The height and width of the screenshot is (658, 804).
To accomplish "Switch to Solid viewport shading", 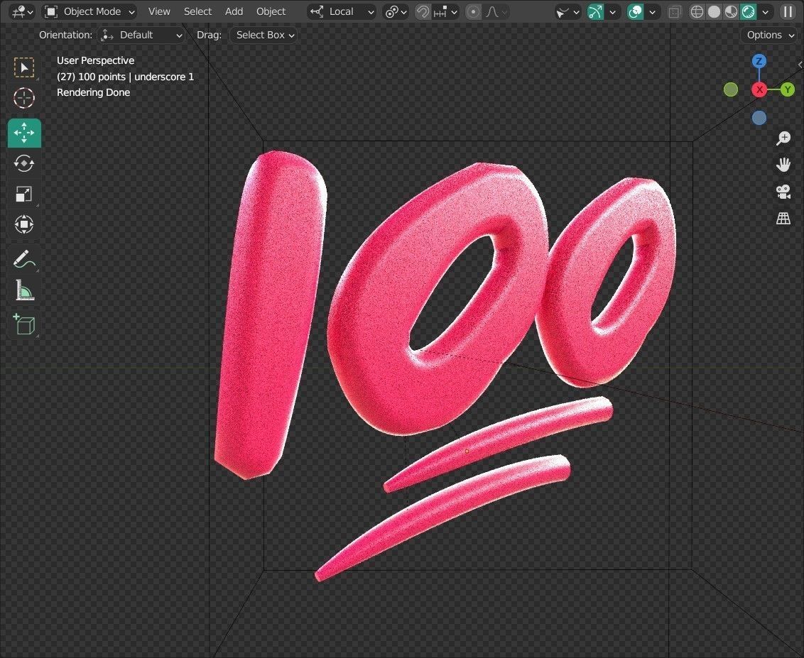I will coord(714,12).
